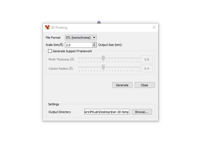Click the Output Directory path field

pos(107,112)
